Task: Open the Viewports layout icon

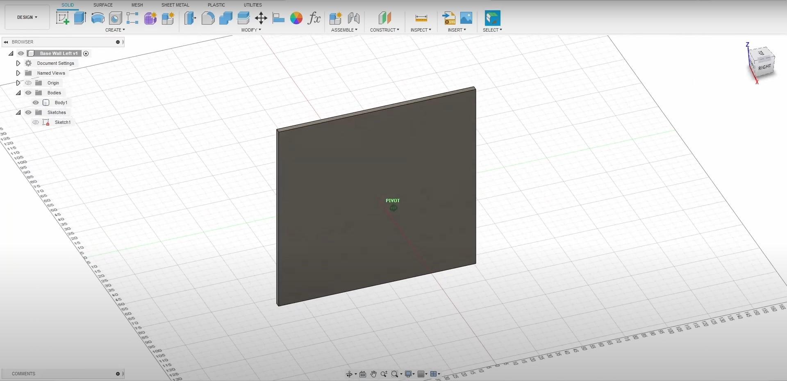Action: 434,374
